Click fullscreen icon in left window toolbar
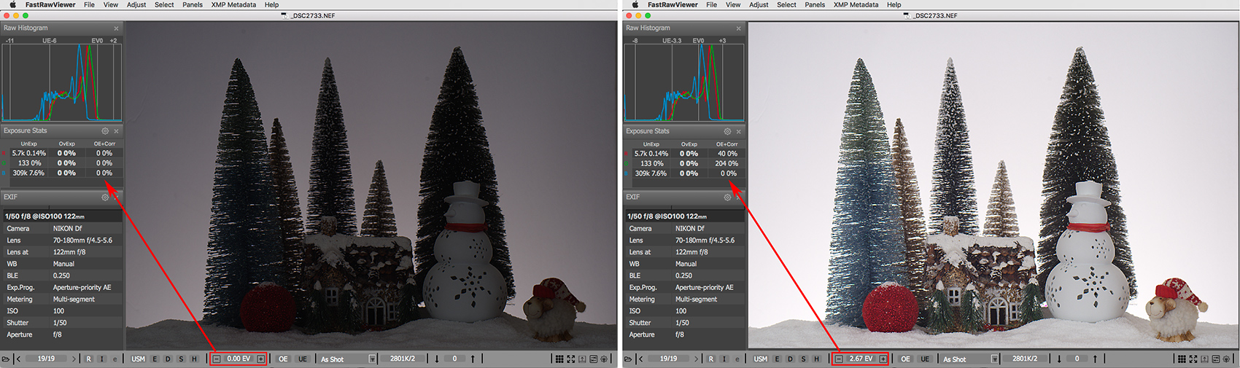1240x368 pixels. (x=570, y=359)
